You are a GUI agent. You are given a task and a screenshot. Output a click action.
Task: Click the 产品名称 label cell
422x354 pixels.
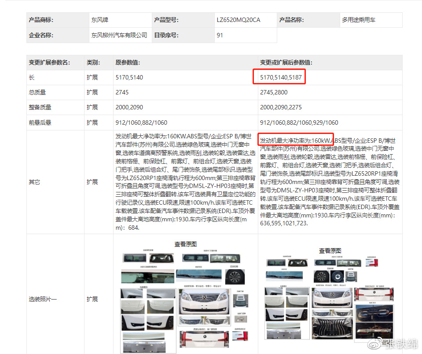(308, 20)
